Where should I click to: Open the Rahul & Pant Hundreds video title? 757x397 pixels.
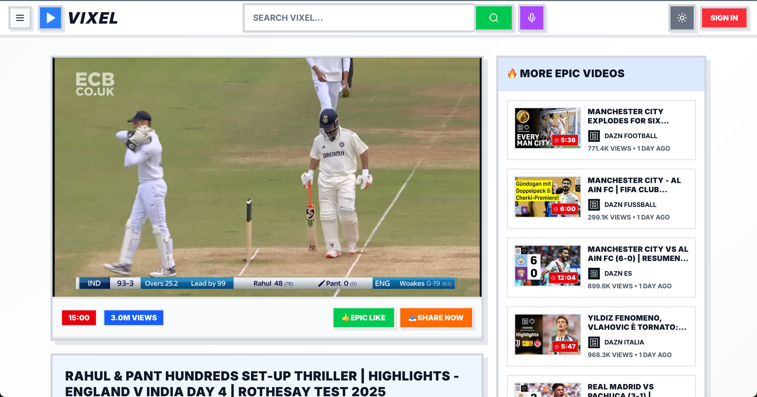(262, 384)
